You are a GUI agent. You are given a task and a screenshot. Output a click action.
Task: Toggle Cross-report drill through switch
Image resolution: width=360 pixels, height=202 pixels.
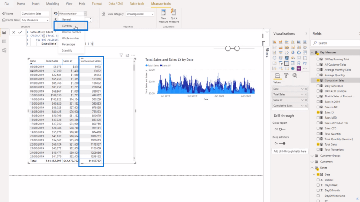[282, 129]
